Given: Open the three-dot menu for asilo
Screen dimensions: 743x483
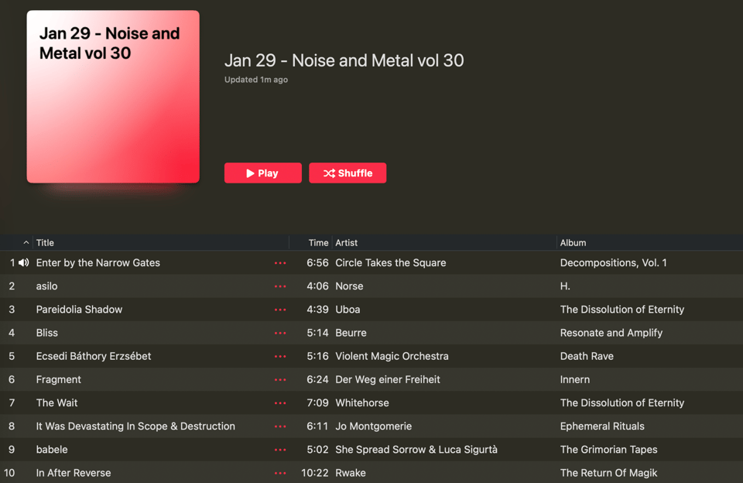Looking at the screenshot, I should point(280,286).
